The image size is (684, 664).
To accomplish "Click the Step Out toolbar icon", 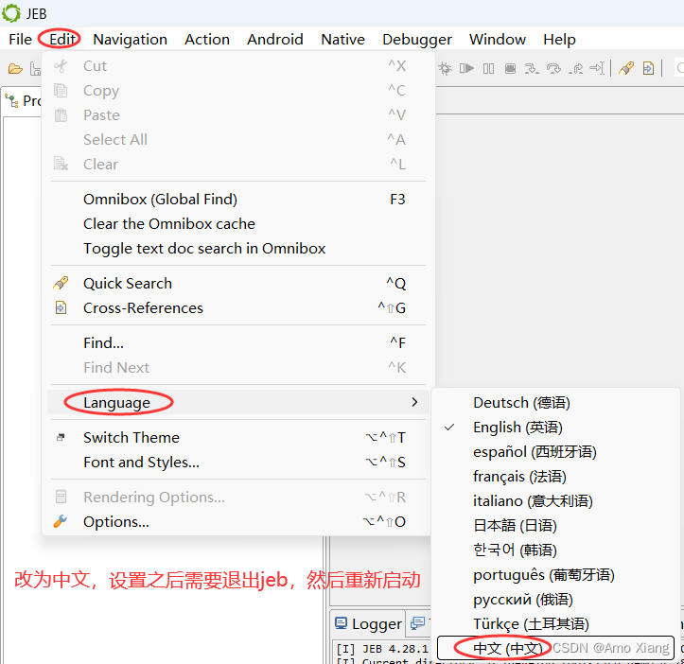I will click(576, 68).
